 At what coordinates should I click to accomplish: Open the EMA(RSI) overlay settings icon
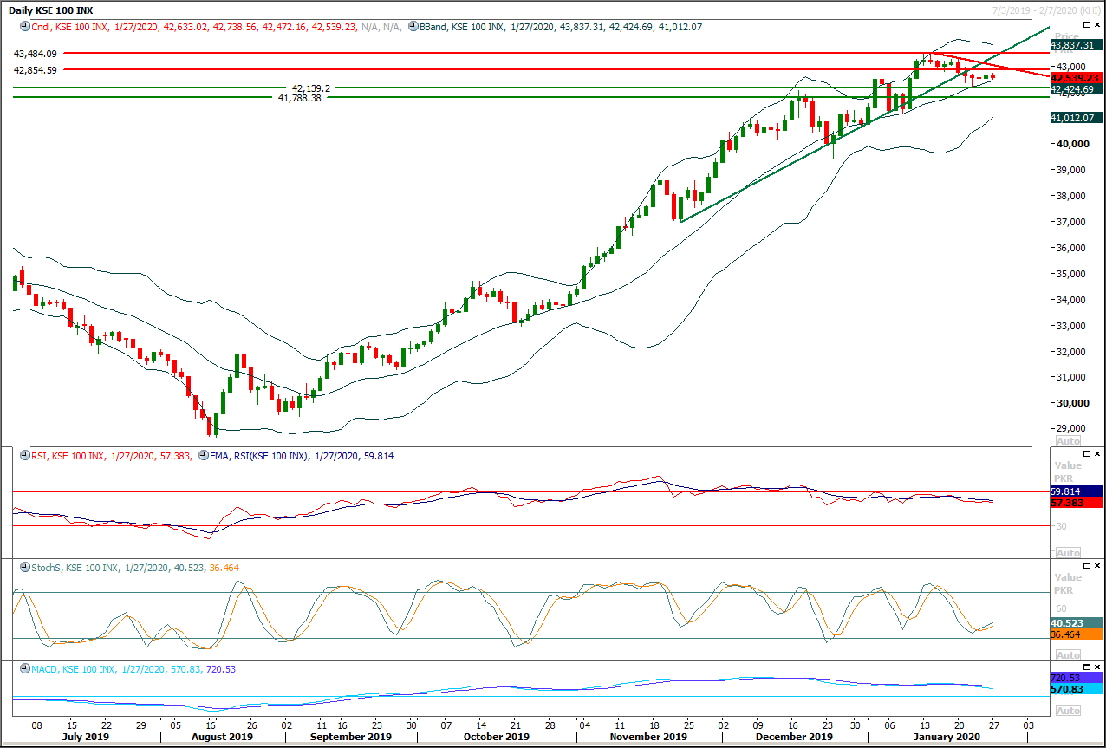[x=203, y=454]
